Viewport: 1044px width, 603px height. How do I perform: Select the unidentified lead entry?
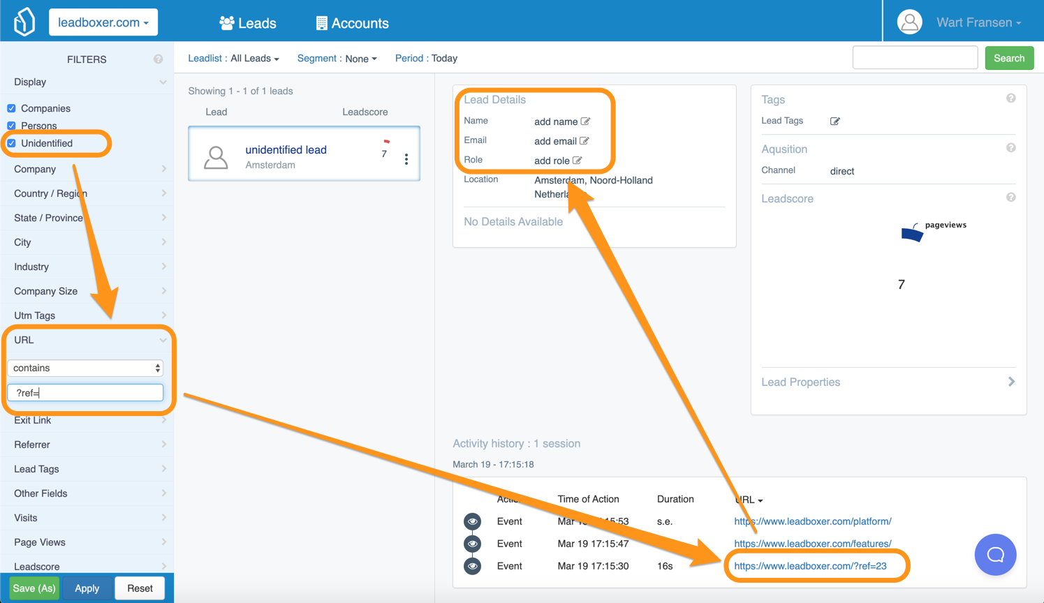click(x=304, y=154)
